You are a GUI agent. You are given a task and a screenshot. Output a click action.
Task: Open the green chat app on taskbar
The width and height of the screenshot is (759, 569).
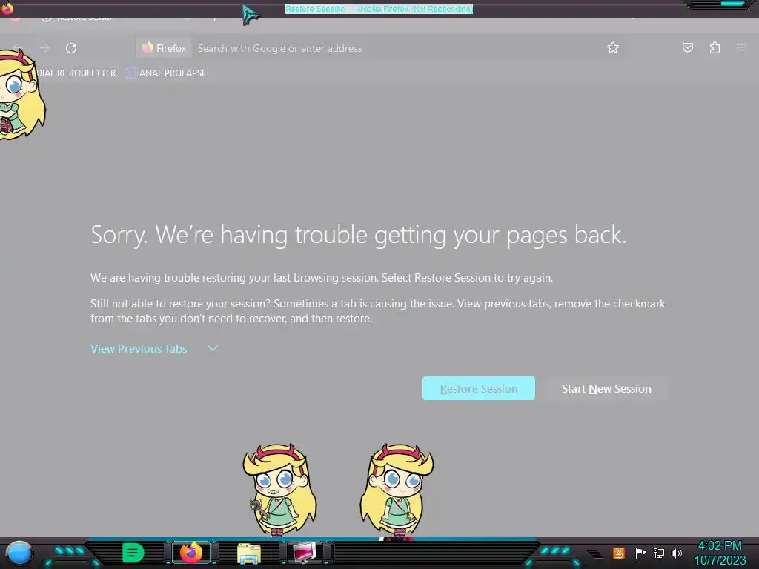133,553
